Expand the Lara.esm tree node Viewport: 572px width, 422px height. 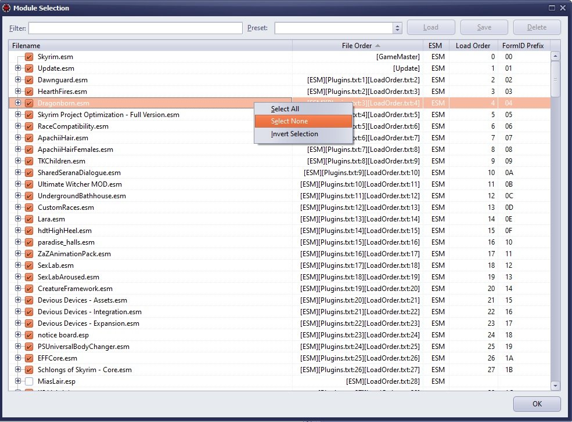[x=18, y=219]
